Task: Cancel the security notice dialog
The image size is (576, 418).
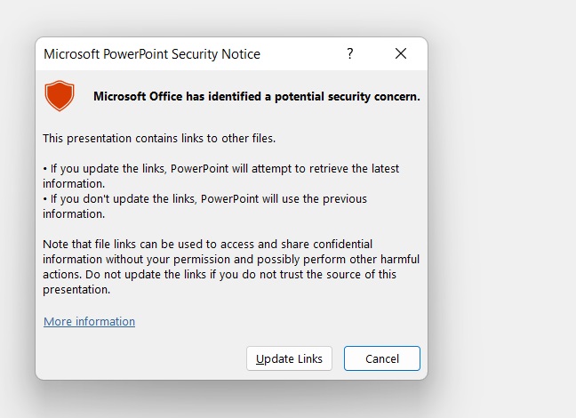Action: tap(381, 358)
